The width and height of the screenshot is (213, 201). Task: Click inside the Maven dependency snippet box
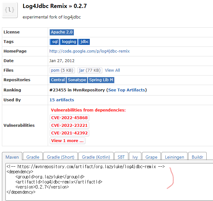point(109,182)
